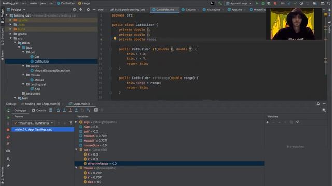Toggle the infinity watches-in-variables icon
The height and width of the screenshot is (186, 332).
click(x=297, y=122)
